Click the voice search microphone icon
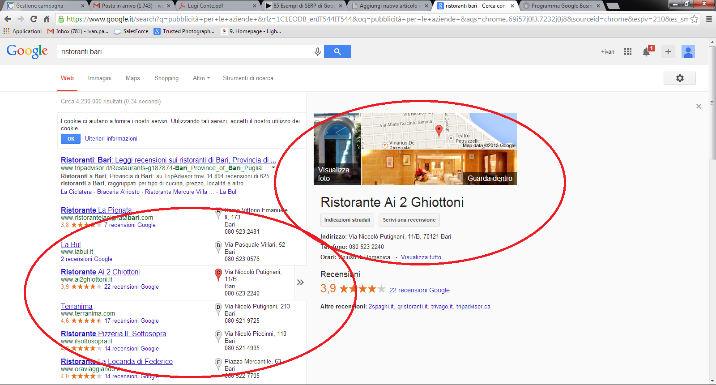The width and height of the screenshot is (716, 385). (317, 51)
